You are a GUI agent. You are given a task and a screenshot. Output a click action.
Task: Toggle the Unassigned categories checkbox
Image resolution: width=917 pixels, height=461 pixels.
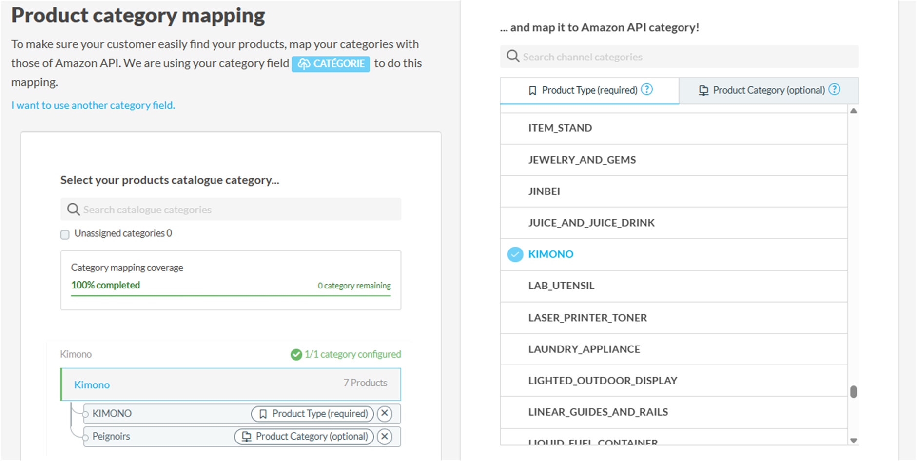[x=65, y=234]
